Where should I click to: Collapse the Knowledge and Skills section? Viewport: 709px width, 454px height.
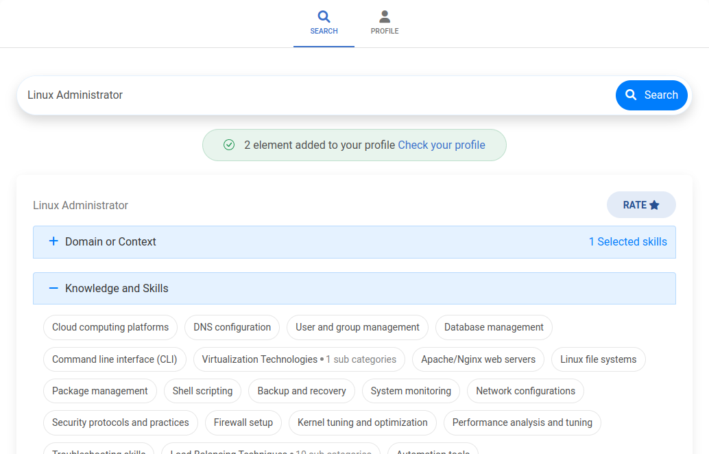tap(354, 289)
